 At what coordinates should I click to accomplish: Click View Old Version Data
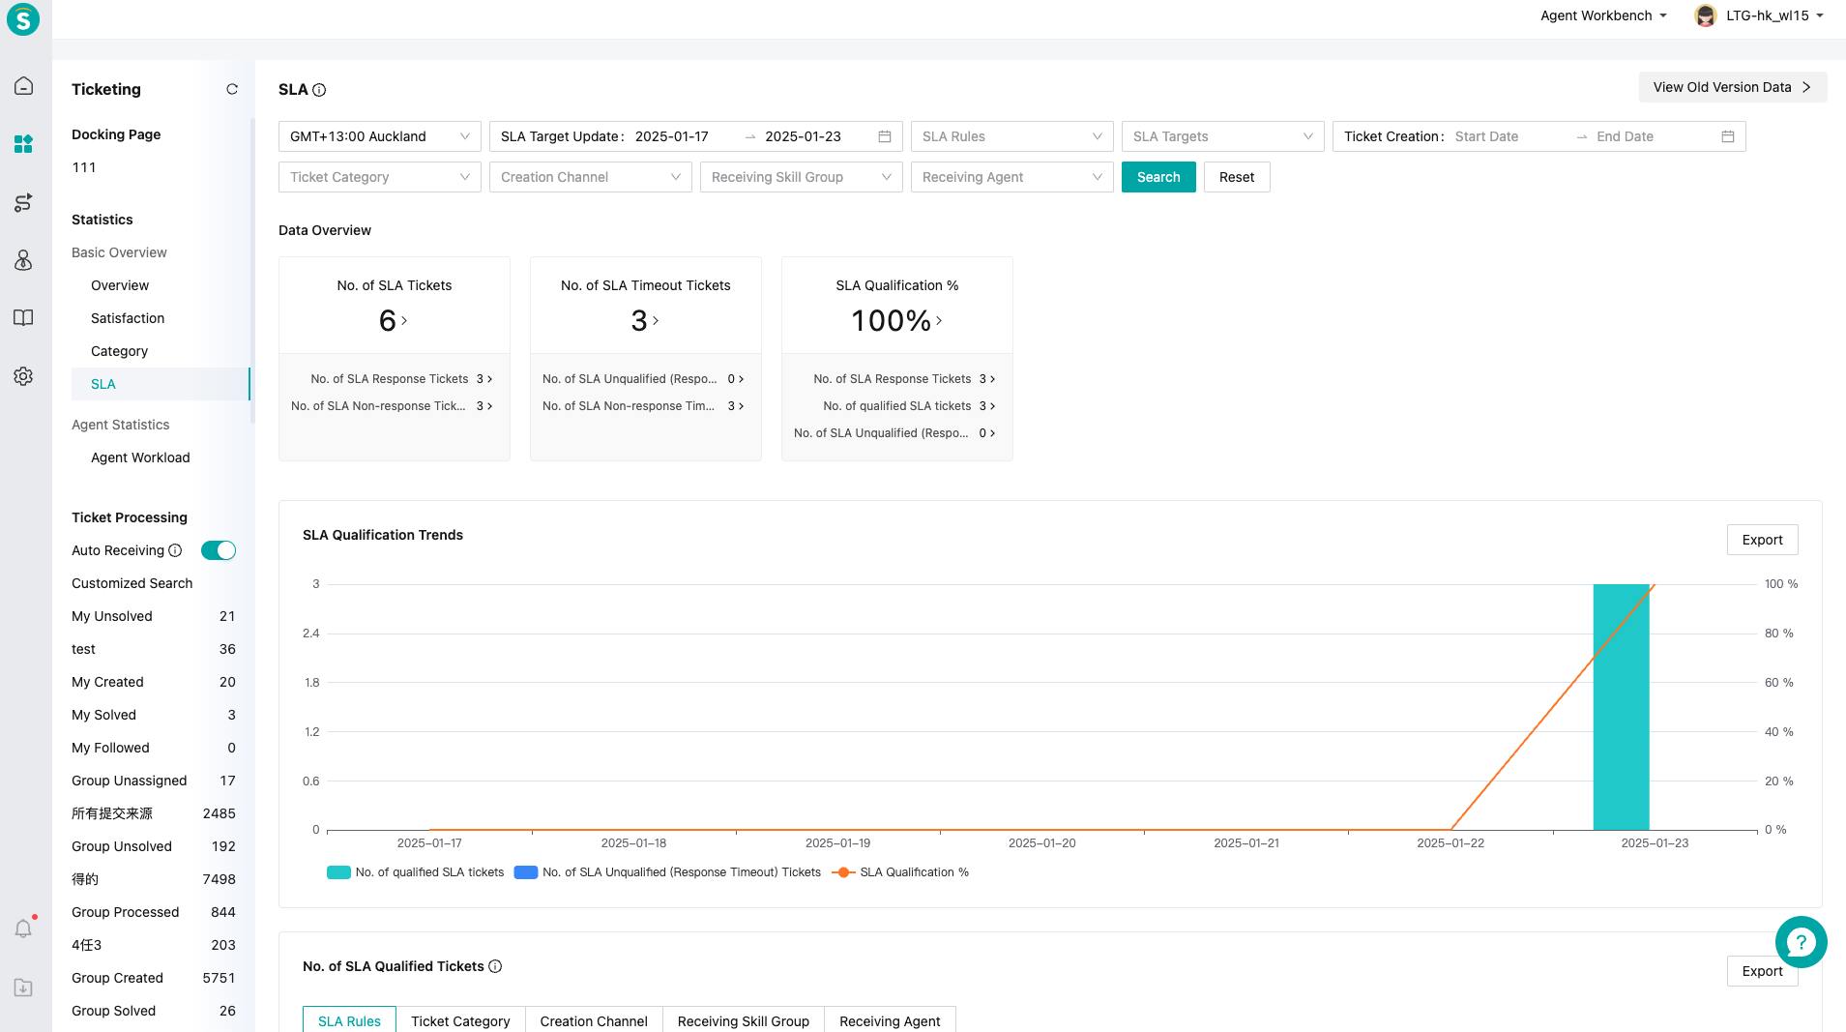pyautogui.click(x=1733, y=87)
